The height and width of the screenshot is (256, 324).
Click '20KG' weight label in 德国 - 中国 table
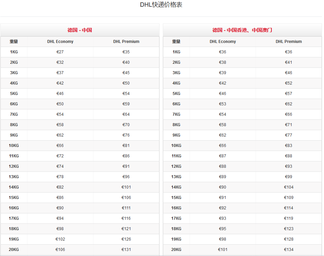tap(14, 249)
